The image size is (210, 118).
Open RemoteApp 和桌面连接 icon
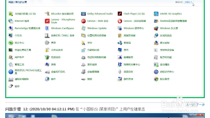coord(11,28)
